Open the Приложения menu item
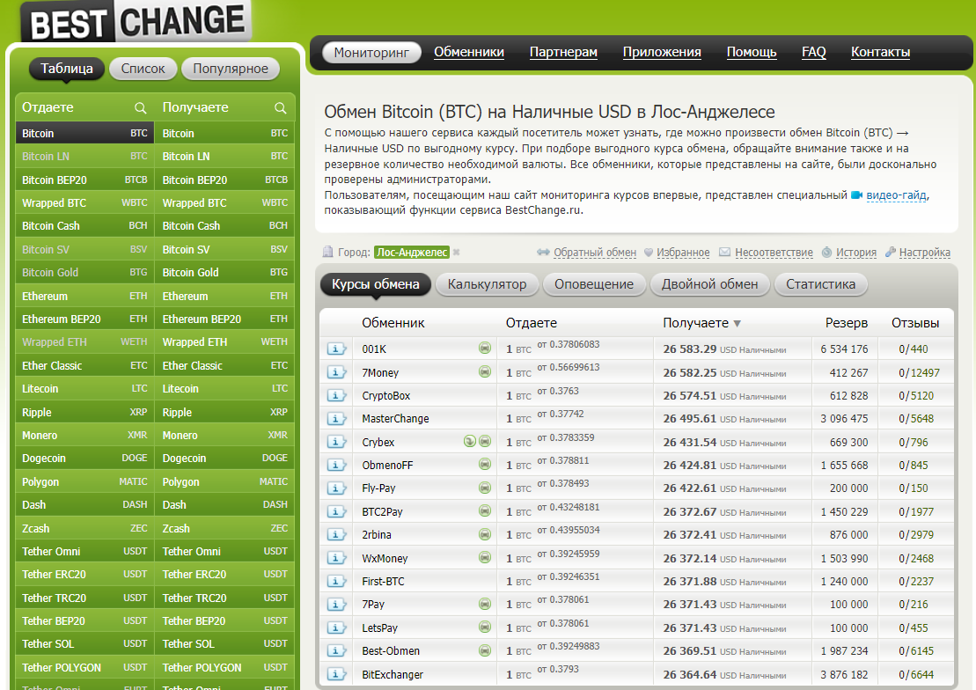Image resolution: width=976 pixels, height=690 pixels. click(x=662, y=52)
